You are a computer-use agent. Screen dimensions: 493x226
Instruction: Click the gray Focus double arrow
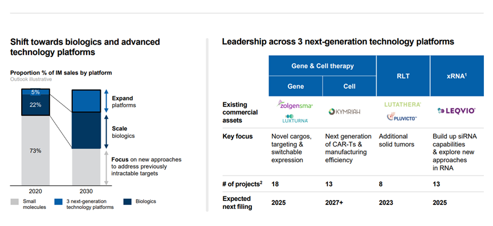(106, 168)
